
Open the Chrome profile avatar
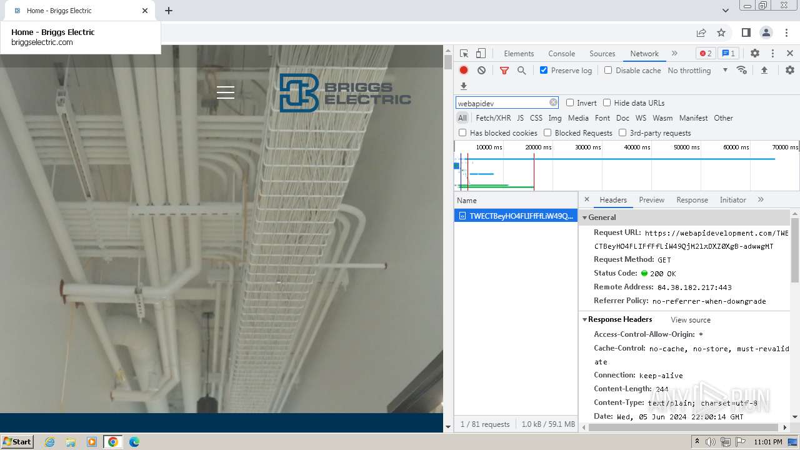(766, 32)
